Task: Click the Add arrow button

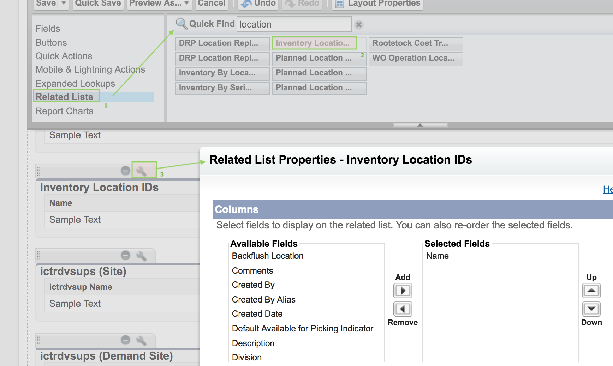Action: pos(403,291)
